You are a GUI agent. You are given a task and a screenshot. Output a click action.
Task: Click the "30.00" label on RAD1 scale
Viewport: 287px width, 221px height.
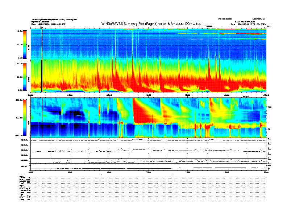click(x=20, y=77)
